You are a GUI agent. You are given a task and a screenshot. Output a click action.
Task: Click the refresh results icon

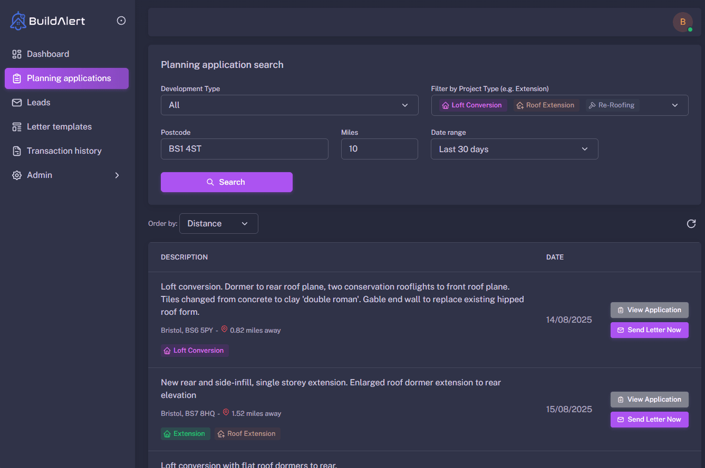pyautogui.click(x=691, y=224)
